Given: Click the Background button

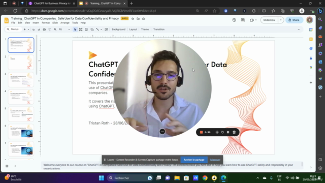Looking at the screenshot, I should [x=118, y=29].
